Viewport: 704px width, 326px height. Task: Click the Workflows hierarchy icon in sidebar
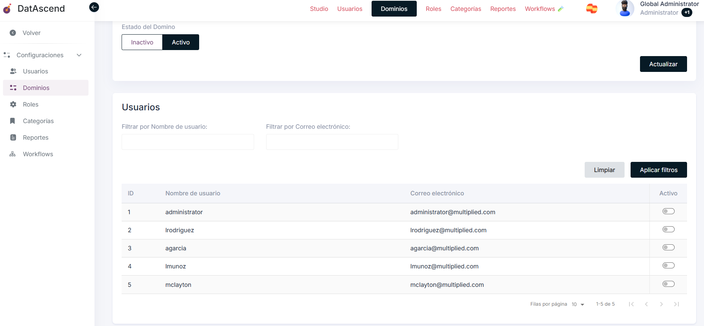click(x=13, y=154)
